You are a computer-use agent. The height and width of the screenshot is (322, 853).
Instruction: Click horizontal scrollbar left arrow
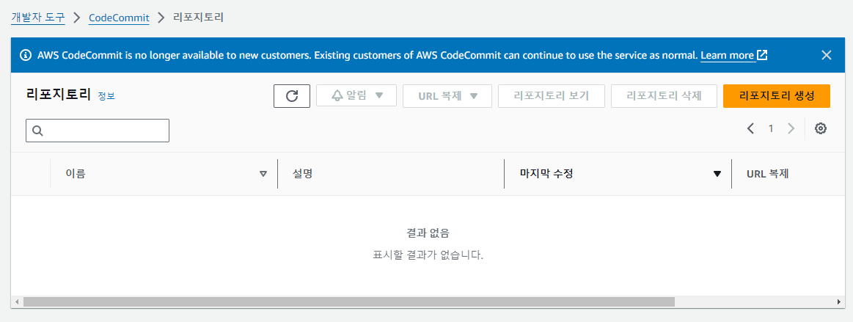point(17,302)
